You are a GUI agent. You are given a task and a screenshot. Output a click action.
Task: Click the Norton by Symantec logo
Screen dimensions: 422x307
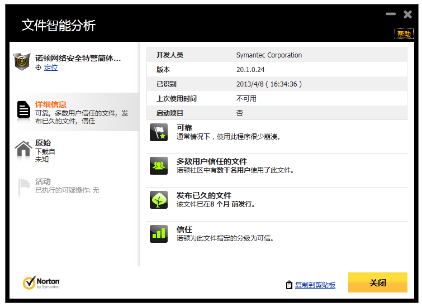click(x=41, y=283)
